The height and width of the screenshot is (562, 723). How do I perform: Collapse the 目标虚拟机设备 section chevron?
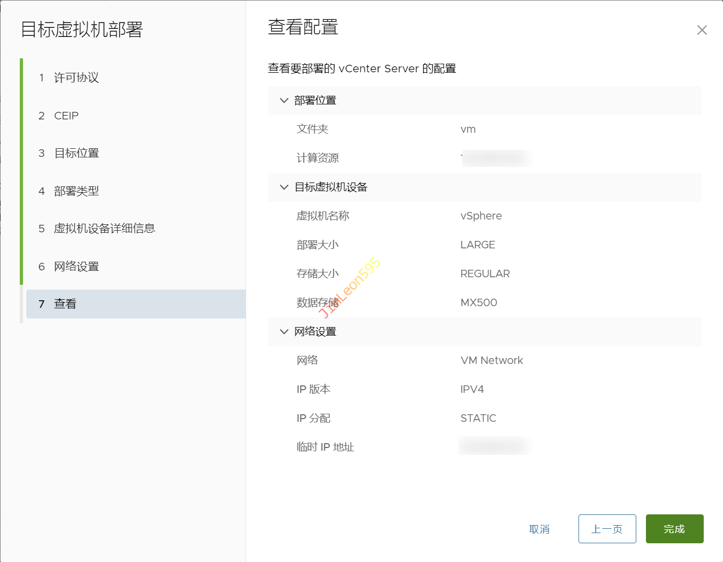pos(284,187)
